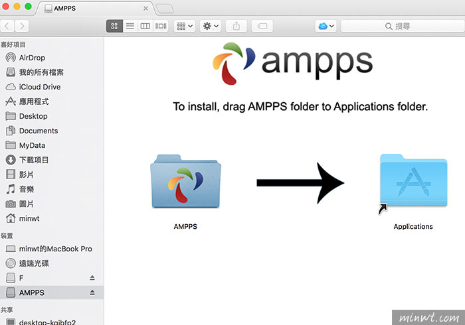Open AirDrop in the sidebar
This screenshot has height=325, width=465.
[x=52, y=58]
